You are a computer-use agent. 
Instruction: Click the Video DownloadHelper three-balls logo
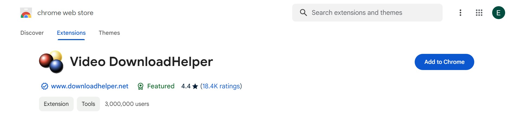[x=51, y=62]
